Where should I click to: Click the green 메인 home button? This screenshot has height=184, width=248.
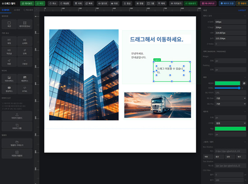tap(40, 3)
